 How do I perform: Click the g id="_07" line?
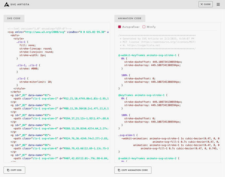(x=30, y=155)
